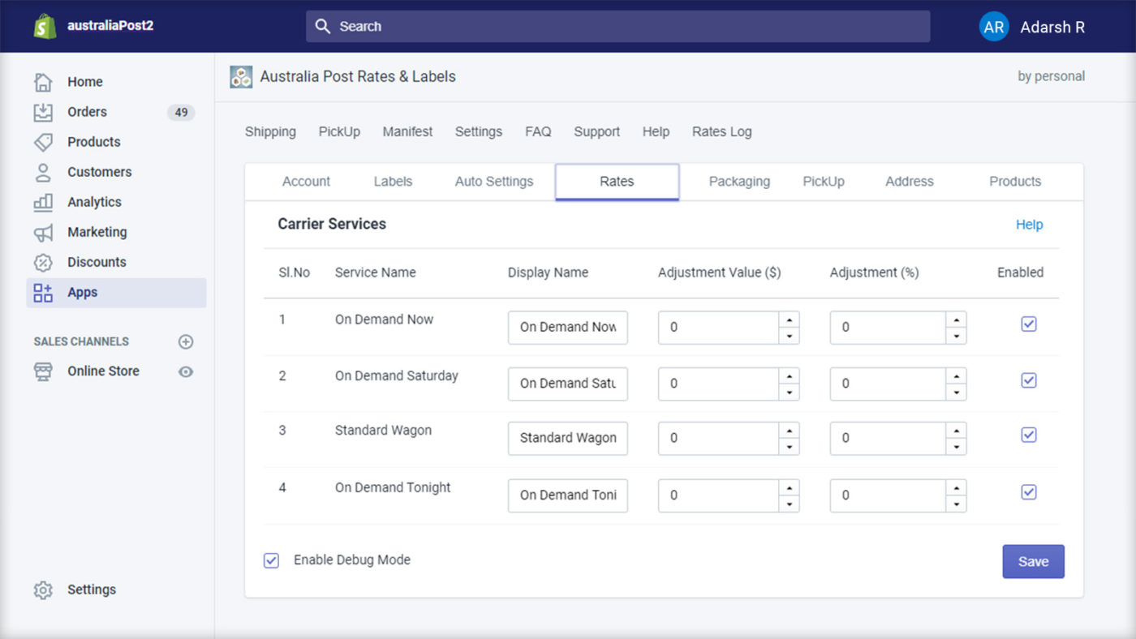
Task: Open the FAQ menu item
Action: (538, 131)
